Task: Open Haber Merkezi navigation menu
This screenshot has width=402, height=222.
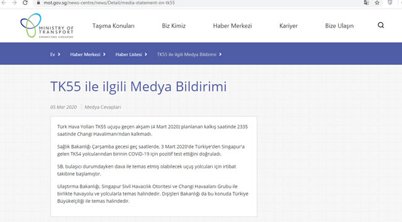Action: tap(233, 26)
